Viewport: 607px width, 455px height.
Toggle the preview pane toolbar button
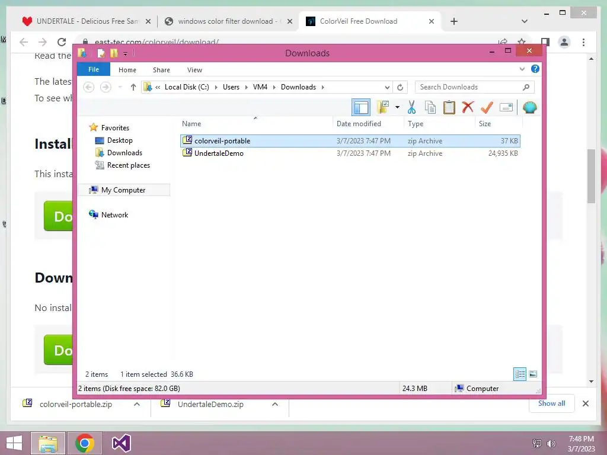pyautogui.click(x=361, y=107)
